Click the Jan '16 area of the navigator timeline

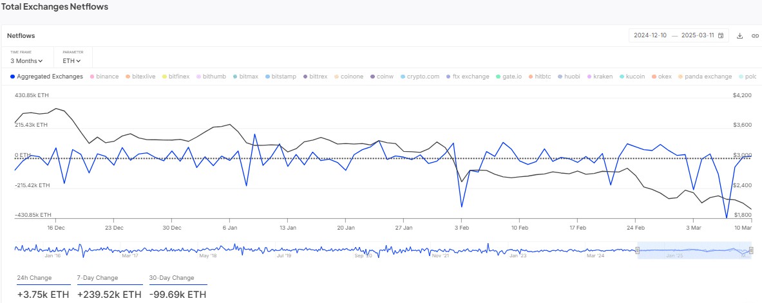[53, 255]
